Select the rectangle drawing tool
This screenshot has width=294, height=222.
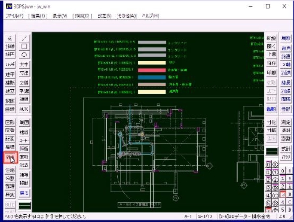coord(24,46)
